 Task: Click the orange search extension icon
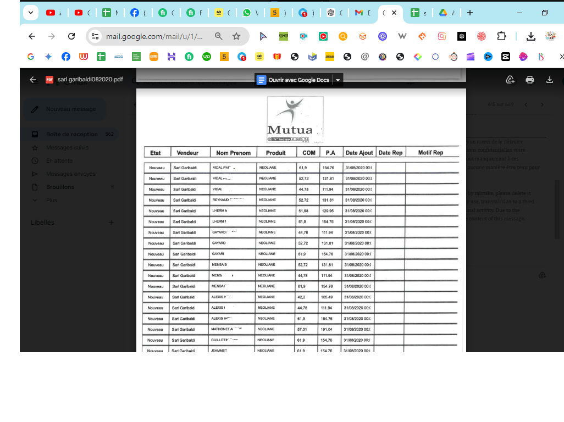point(343,36)
